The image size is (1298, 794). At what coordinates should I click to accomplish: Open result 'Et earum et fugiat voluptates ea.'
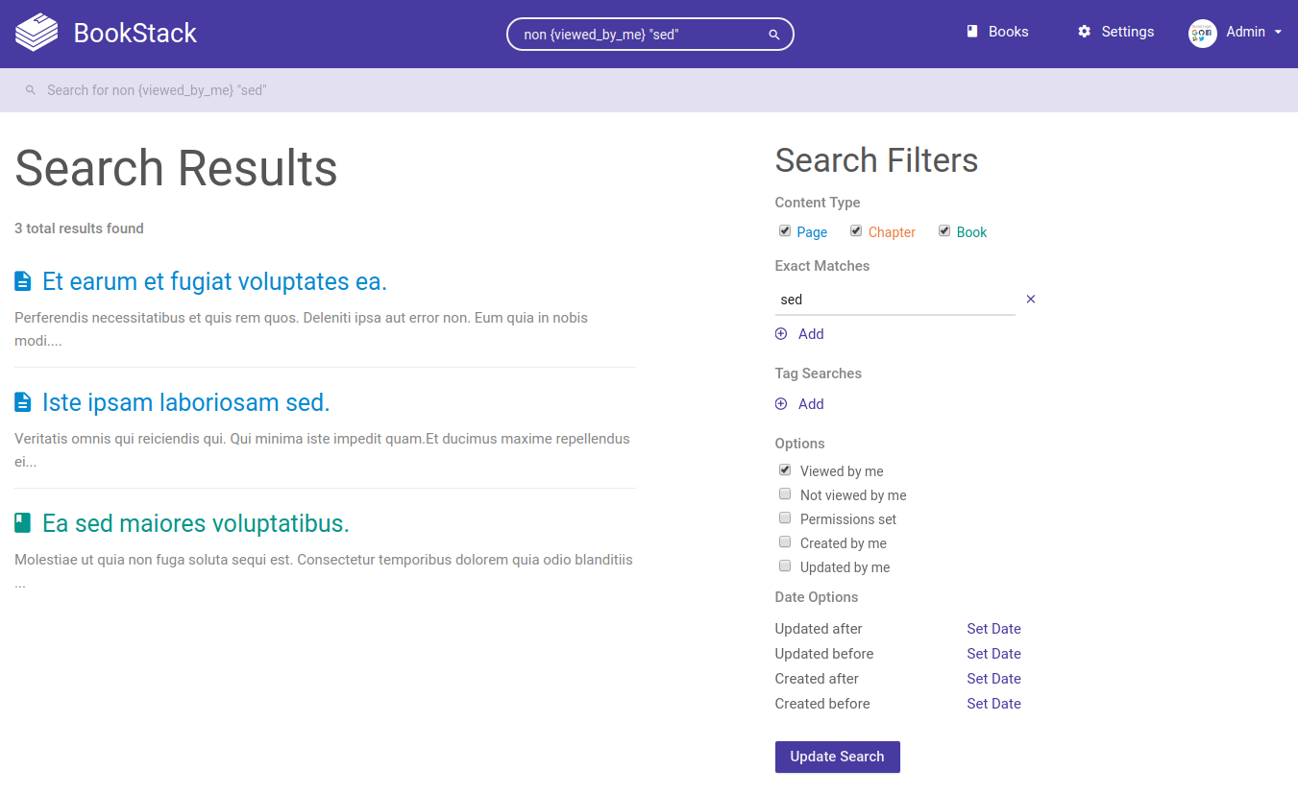[x=214, y=281]
